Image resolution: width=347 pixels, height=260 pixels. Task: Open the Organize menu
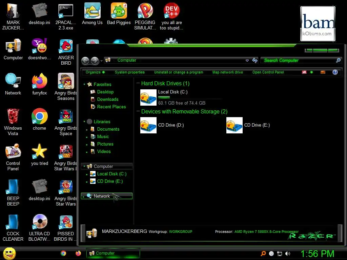point(95,72)
